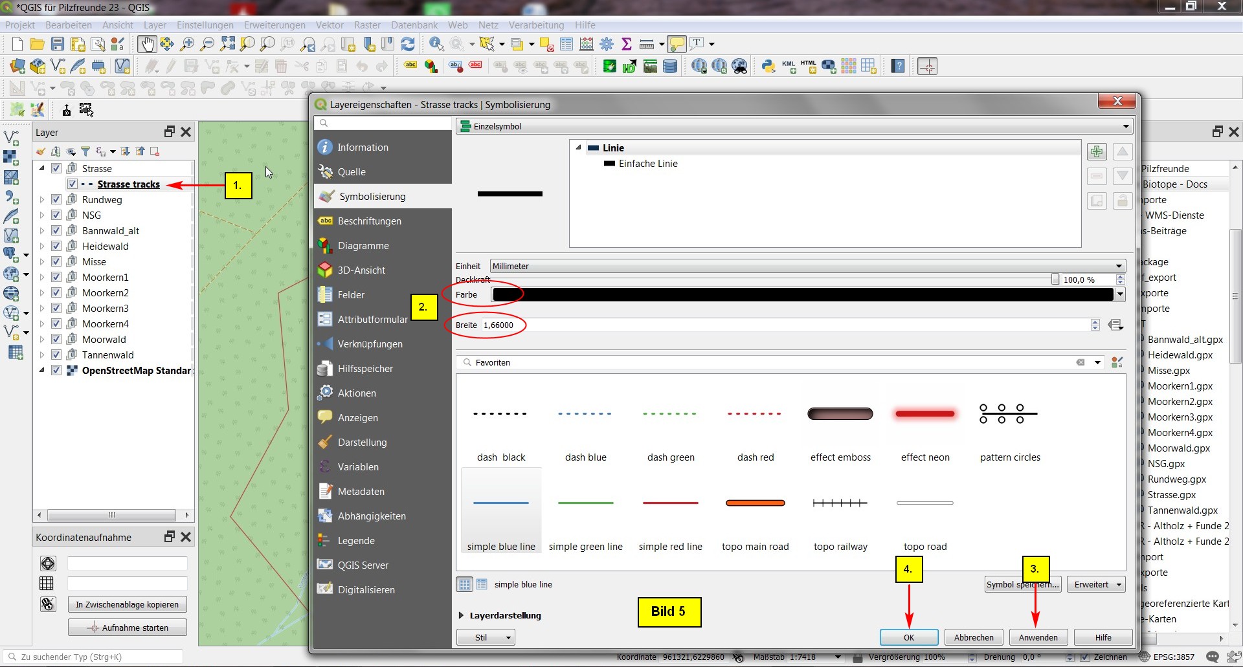Open the Python console icon
This screenshot has height=667, width=1243.
pyautogui.click(x=768, y=66)
